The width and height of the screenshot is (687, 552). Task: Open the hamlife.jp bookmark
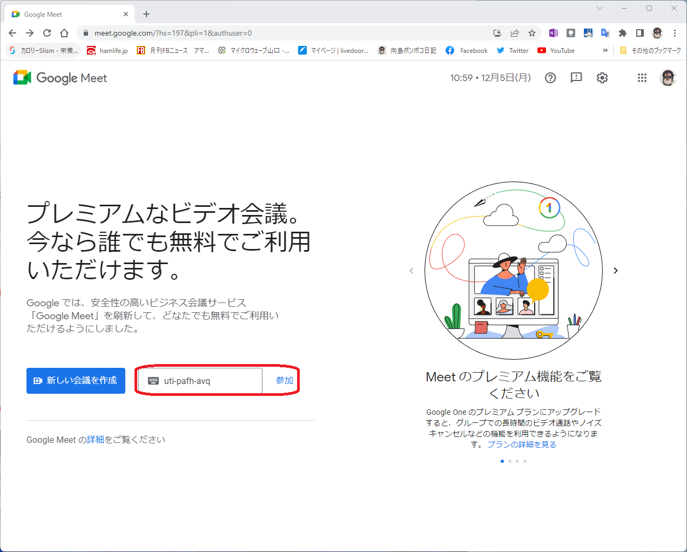click(x=107, y=50)
